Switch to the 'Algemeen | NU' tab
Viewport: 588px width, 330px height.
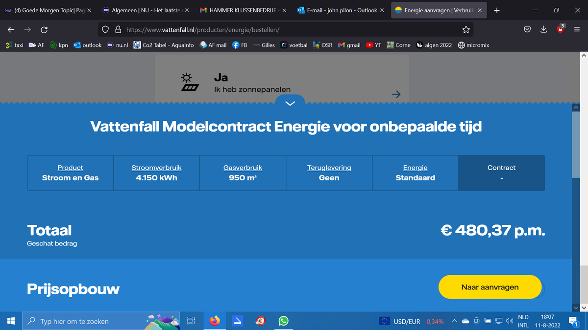pos(146,10)
